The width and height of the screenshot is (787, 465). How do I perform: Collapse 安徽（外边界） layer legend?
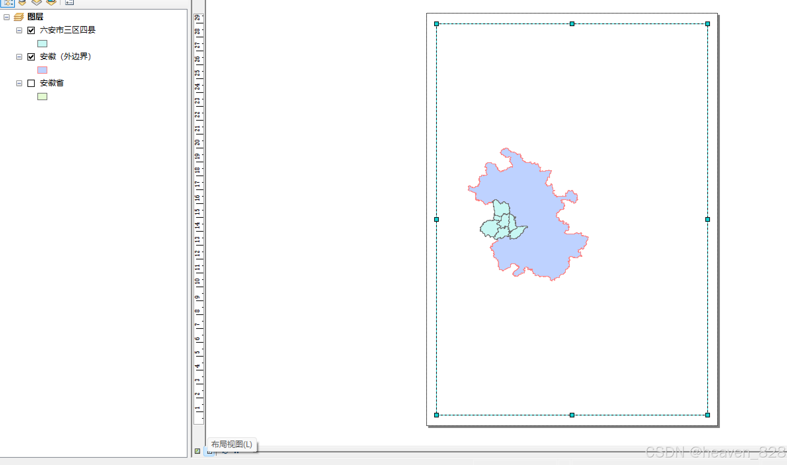pos(19,57)
